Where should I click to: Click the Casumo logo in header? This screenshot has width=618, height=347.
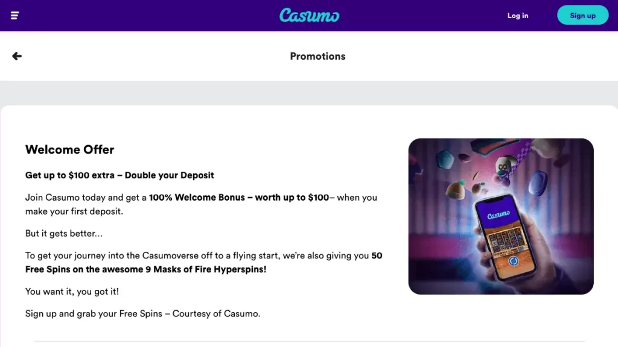[x=309, y=16]
